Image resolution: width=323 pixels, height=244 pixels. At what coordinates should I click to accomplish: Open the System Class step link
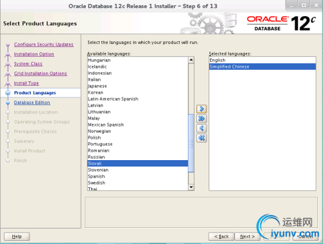[x=28, y=64]
